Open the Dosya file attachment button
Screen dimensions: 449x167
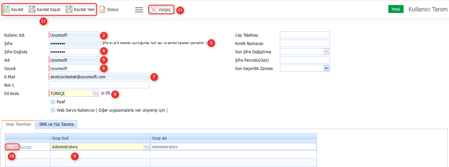click(x=109, y=10)
